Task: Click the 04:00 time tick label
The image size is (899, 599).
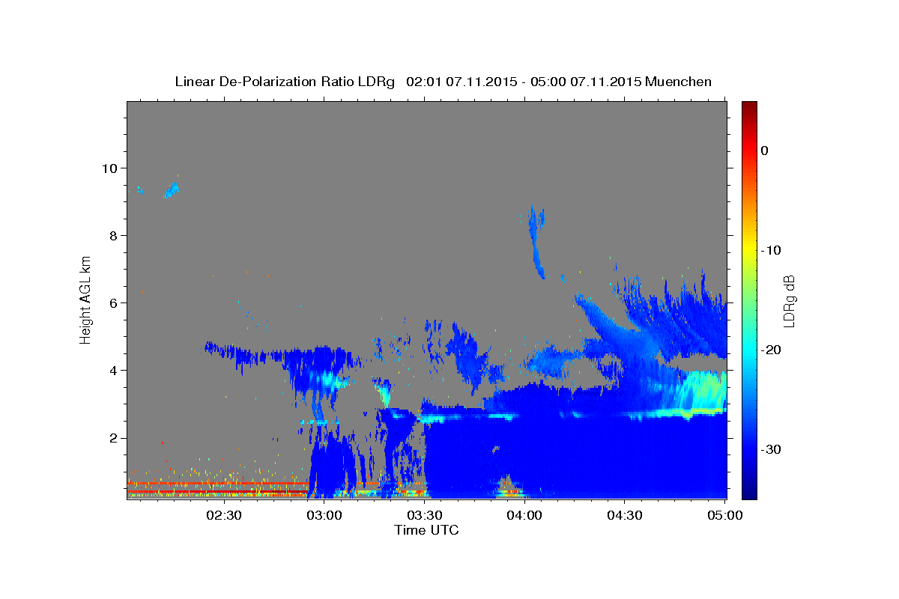Action: pyautogui.click(x=524, y=515)
